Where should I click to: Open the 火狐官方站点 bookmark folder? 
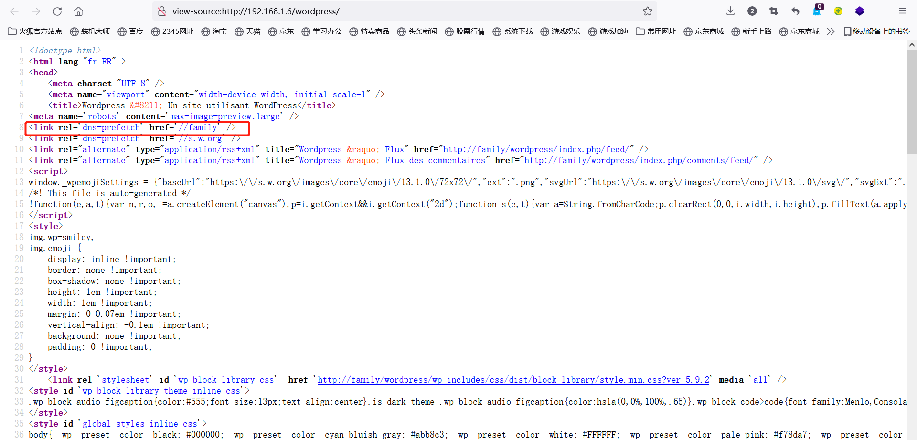pos(35,31)
